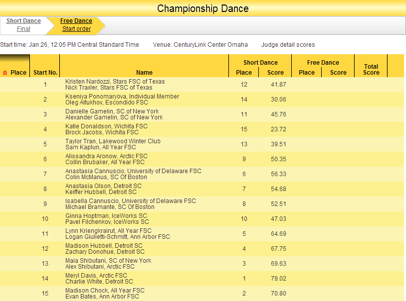Select 'Alexander Gamelin, SC of New York'
The width and height of the screenshot is (406, 301).
click(114, 117)
